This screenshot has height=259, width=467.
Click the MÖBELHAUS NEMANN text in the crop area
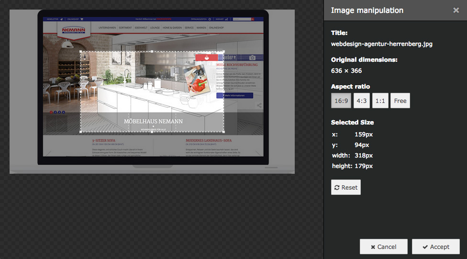point(154,121)
